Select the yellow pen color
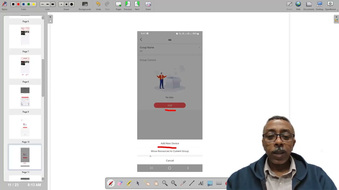Viewport: 339px width, 190px height. pyautogui.click(x=34, y=4)
